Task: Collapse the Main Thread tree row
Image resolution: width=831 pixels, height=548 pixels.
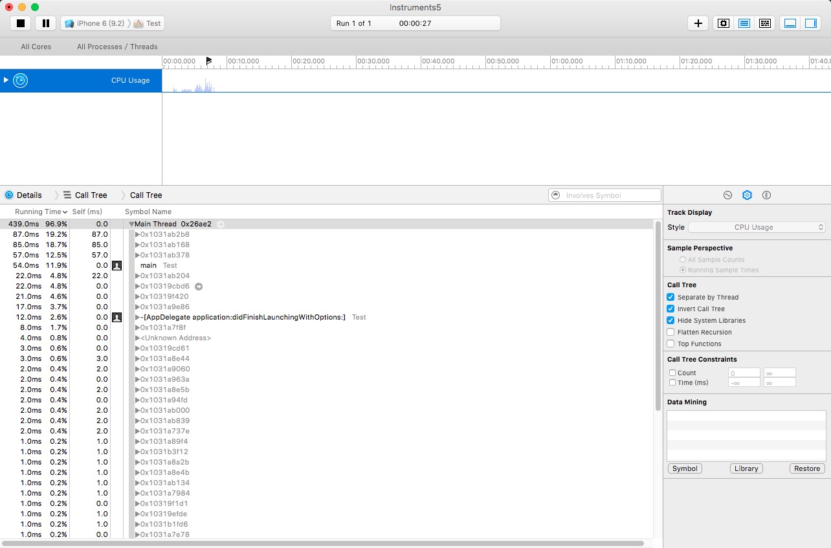Action: point(131,225)
